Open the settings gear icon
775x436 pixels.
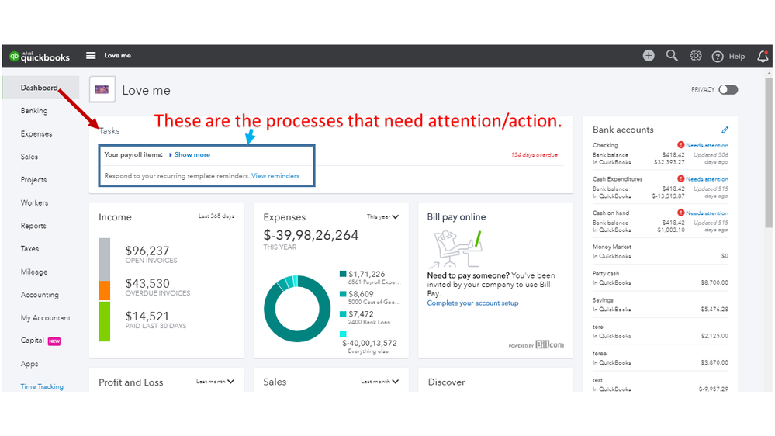tap(695, 55)
